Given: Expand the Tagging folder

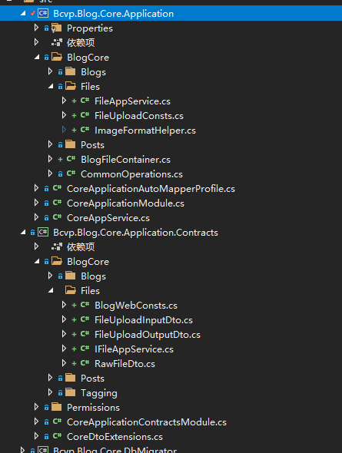Looking at the screenshot, I should (50, 392).
